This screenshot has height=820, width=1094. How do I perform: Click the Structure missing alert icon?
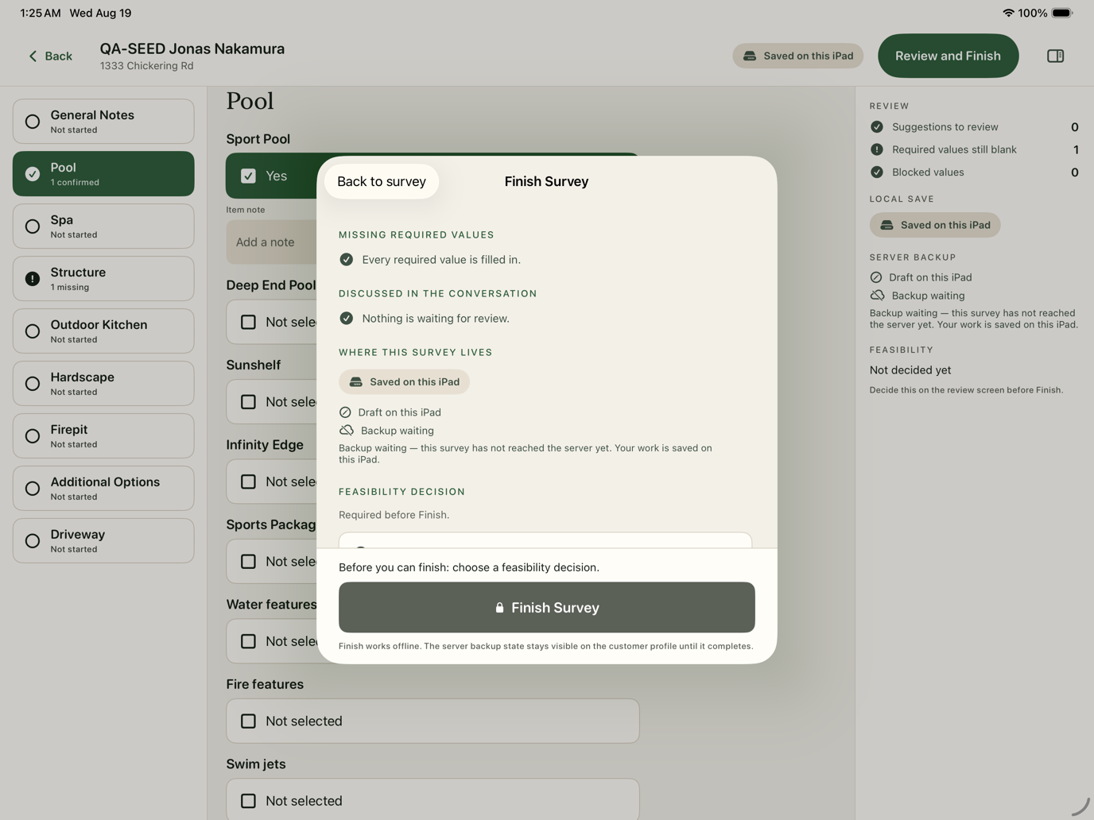pyautogui.click(x=33, y=279)
